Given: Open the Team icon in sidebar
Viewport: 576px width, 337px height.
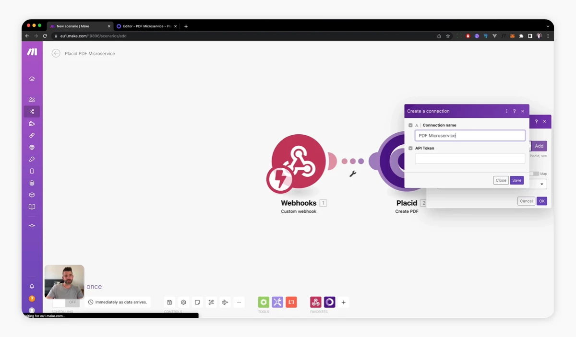Looking at the screenshot, I should pyautogui.click(x=32, y=100).
